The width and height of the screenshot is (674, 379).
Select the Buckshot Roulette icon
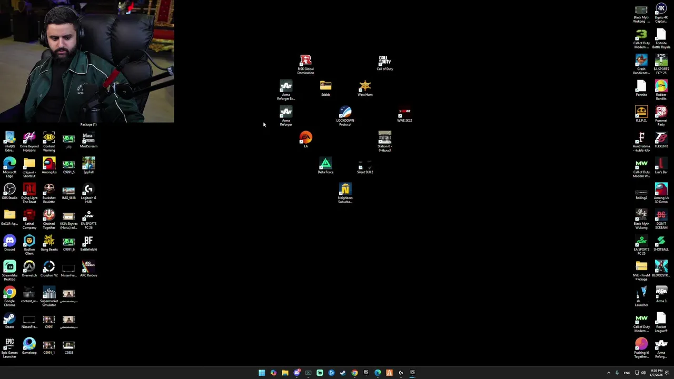49,193
